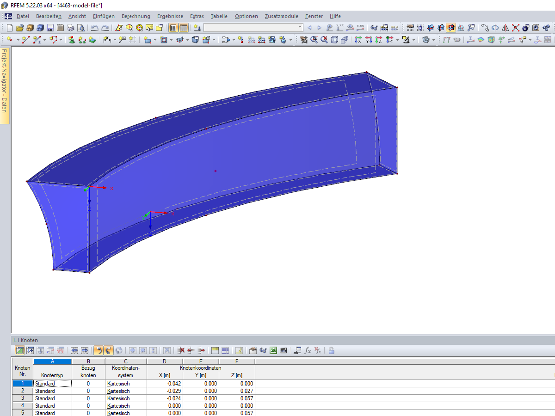555x416 pixels.
Task: Open the Einfügen menu
Action: pyautogui.click(x=104, y=16)
